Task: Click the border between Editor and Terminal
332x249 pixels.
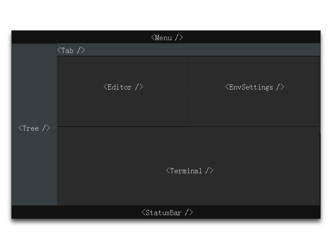Action: tap(123, 127)
